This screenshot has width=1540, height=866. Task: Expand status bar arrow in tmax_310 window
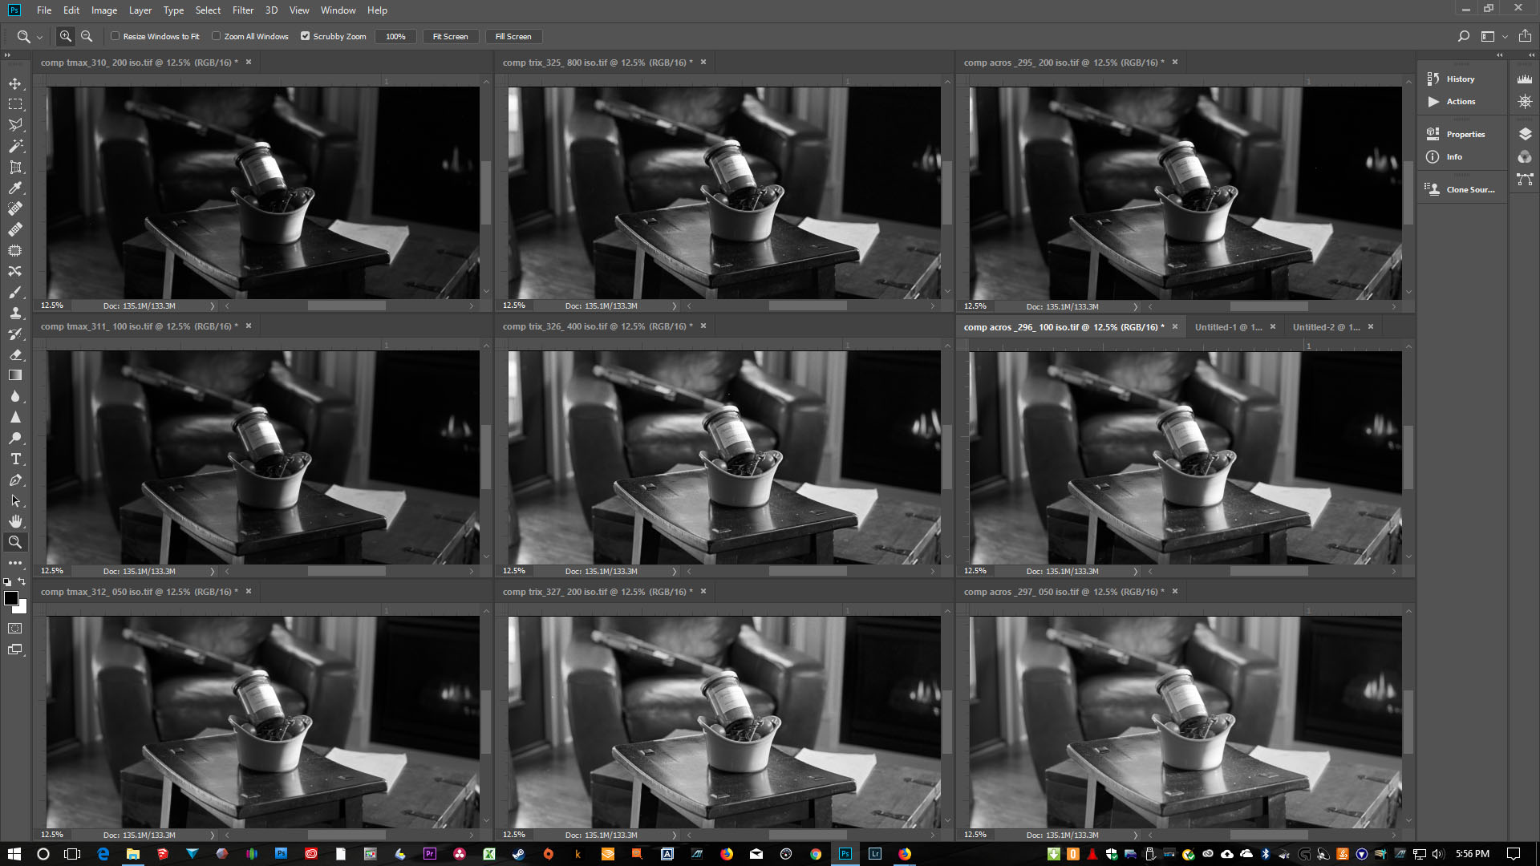pos(213,306)
